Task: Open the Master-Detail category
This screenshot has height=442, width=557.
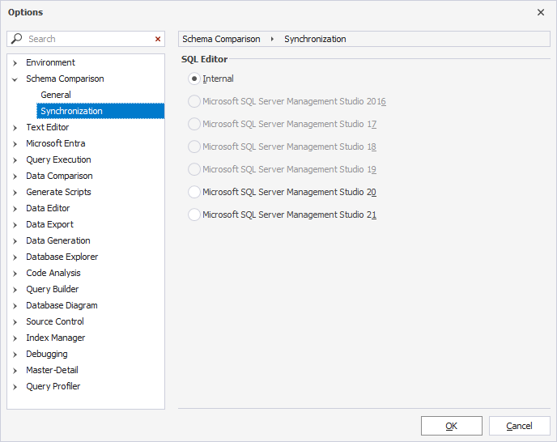Action: click(x=52, y=370)
